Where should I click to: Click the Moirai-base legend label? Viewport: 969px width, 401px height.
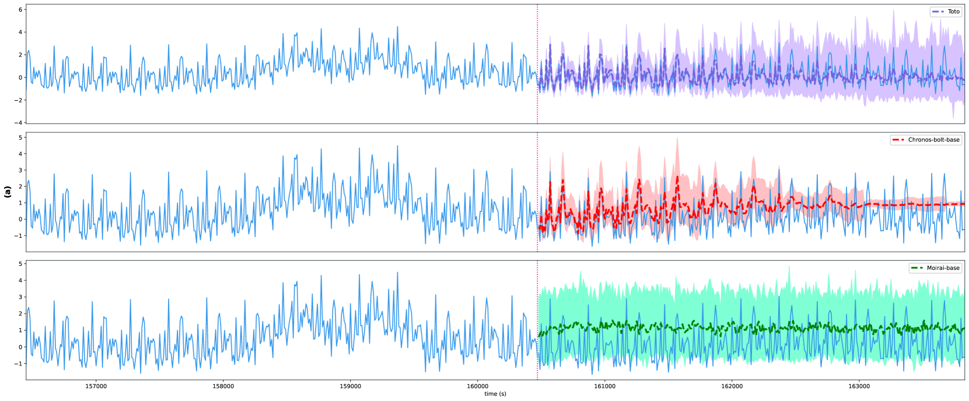tap(943, 268)
